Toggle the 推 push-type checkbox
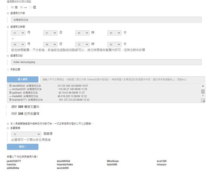221x171 pixels. 12,7
